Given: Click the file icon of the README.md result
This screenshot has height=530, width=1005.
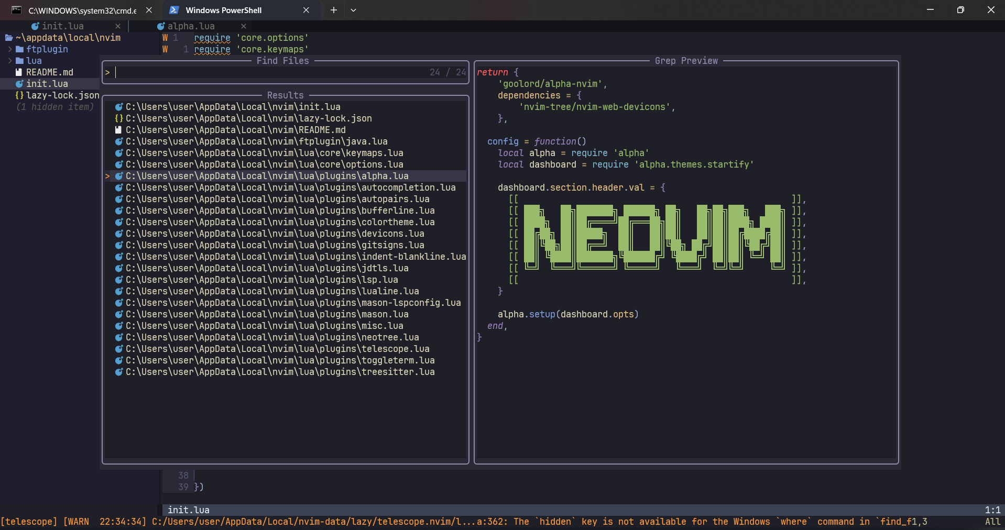Looking at the screenshot, I should pyautogui.click(x=118, y=130).
